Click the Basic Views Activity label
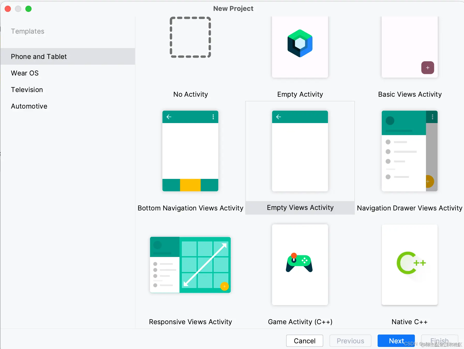464x349 pixels. tap(410, 94)
